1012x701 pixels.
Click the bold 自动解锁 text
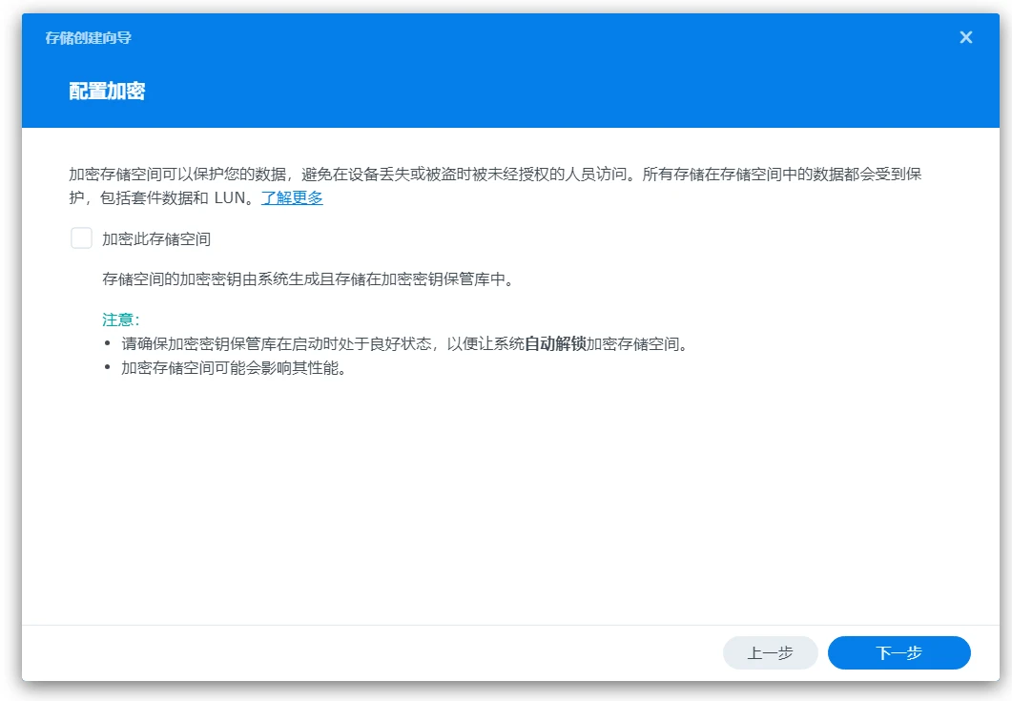click(x=555, y=343)
